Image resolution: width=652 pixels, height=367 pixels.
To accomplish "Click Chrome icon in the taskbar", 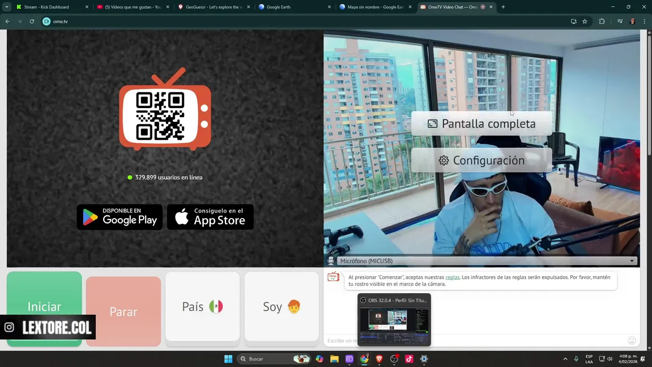I will [x=364, y=359].
